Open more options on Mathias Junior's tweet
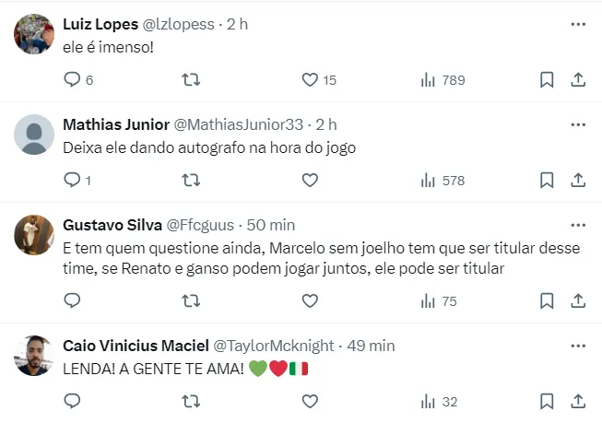602x423 pixels. 578,124
